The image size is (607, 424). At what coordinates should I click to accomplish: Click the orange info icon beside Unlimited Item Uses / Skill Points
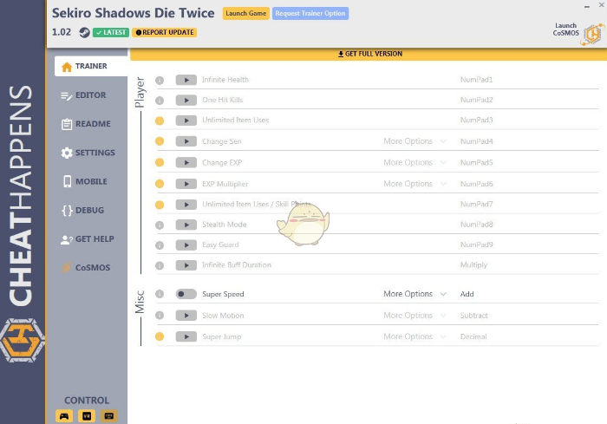click(160, 205)
